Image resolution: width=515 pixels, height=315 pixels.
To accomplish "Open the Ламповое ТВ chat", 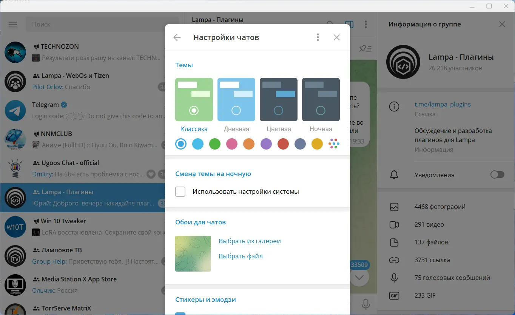I will coord(82,256).
